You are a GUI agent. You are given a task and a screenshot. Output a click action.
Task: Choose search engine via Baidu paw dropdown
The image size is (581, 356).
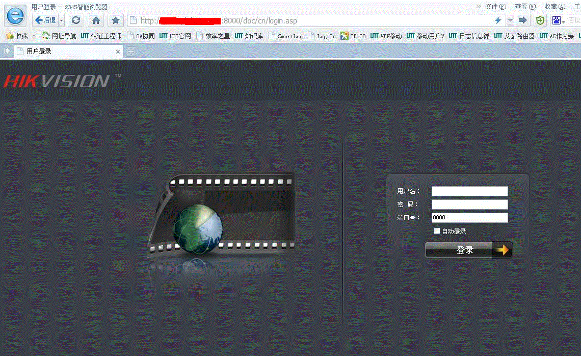click(x=559, y=21)
